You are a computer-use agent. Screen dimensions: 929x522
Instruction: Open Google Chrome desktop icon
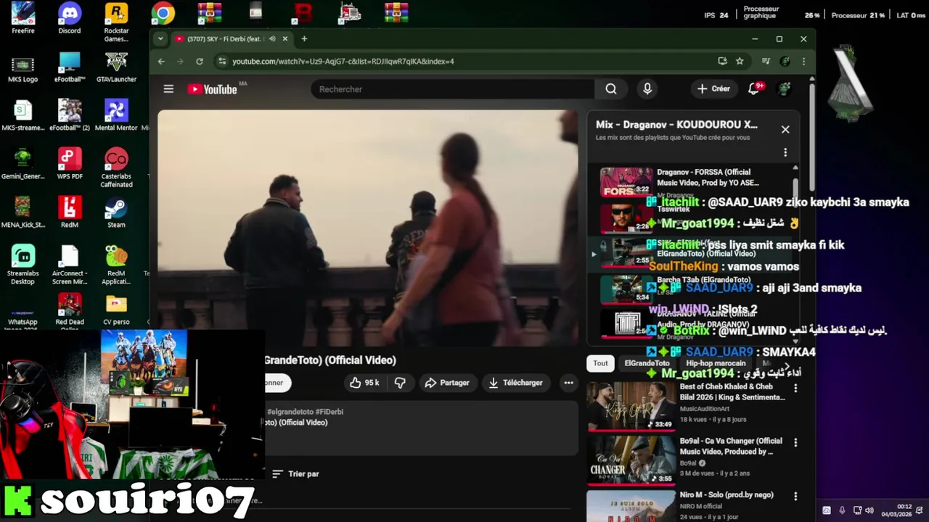coord(163,13)
